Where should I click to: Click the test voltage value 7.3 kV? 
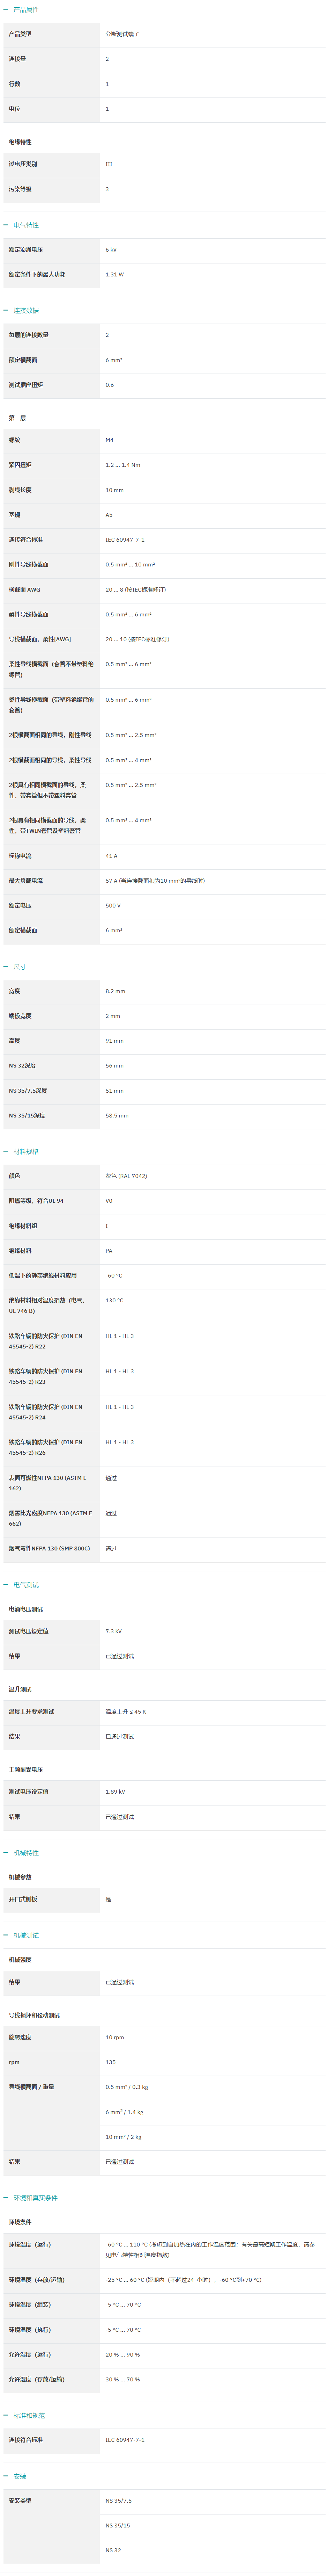tap(114, 1631)
